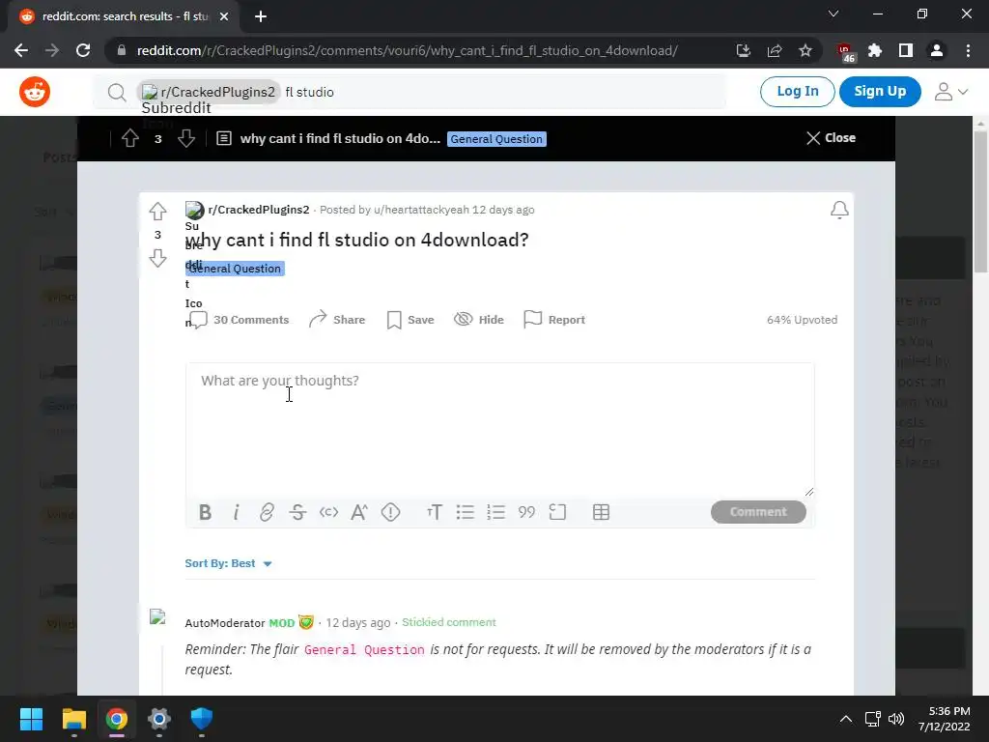Insert a numbered list
Screen dimensions: 989x742
[495, 512]
